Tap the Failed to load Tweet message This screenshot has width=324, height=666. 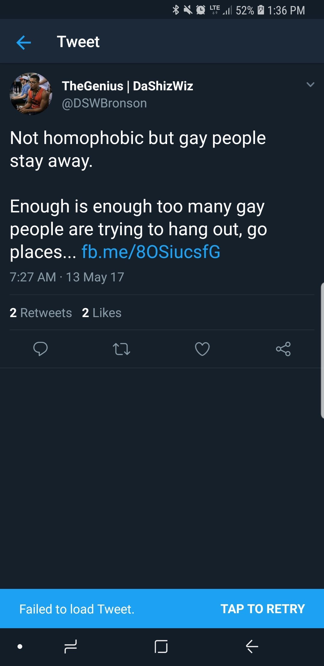pyautogui.click(x=77, y=609)
